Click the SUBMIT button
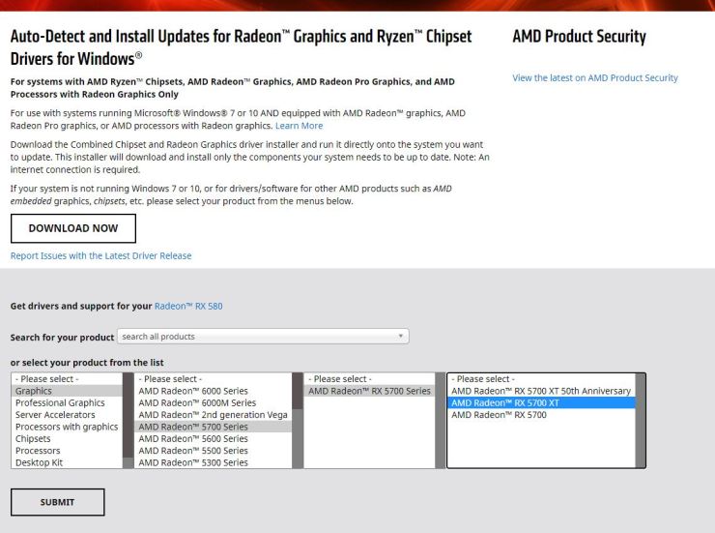The height and width of the screenshot is (533, 715). click(x=57, y=502)
